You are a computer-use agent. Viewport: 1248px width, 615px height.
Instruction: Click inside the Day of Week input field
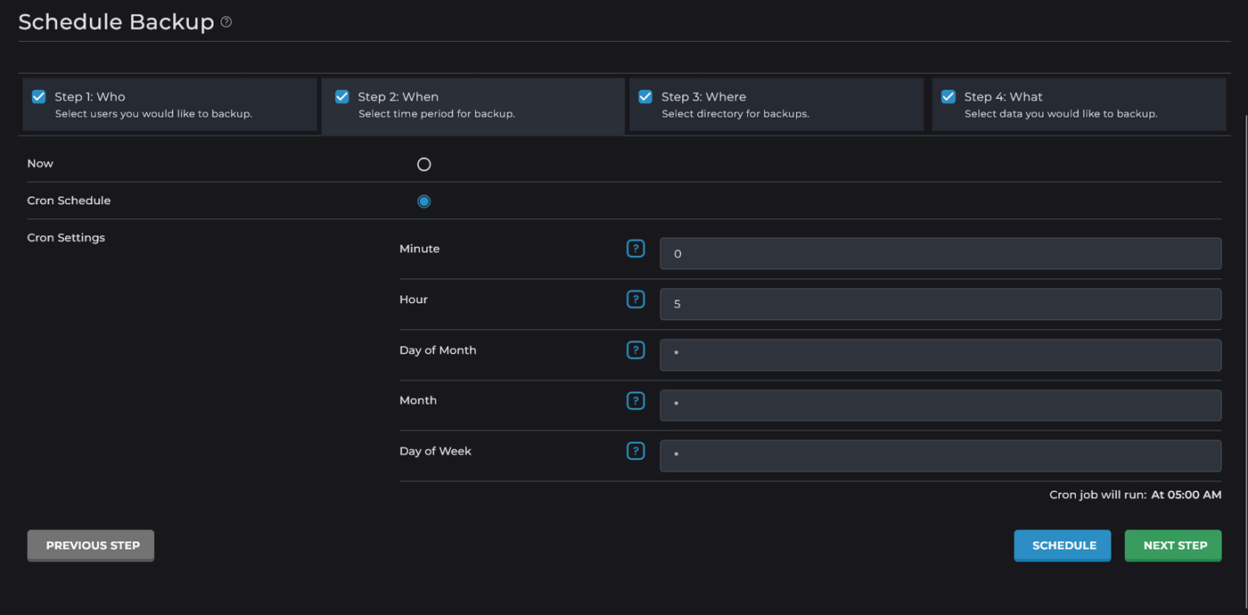[x=940, y=455]
